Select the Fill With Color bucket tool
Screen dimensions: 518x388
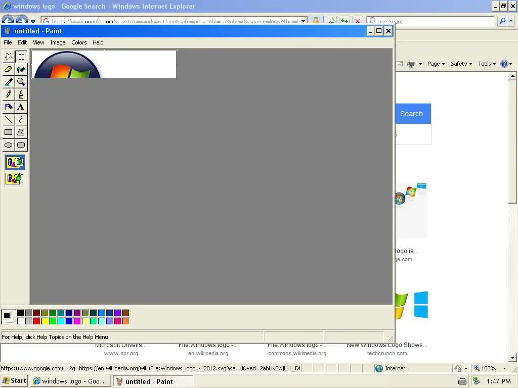coord(21,69)
